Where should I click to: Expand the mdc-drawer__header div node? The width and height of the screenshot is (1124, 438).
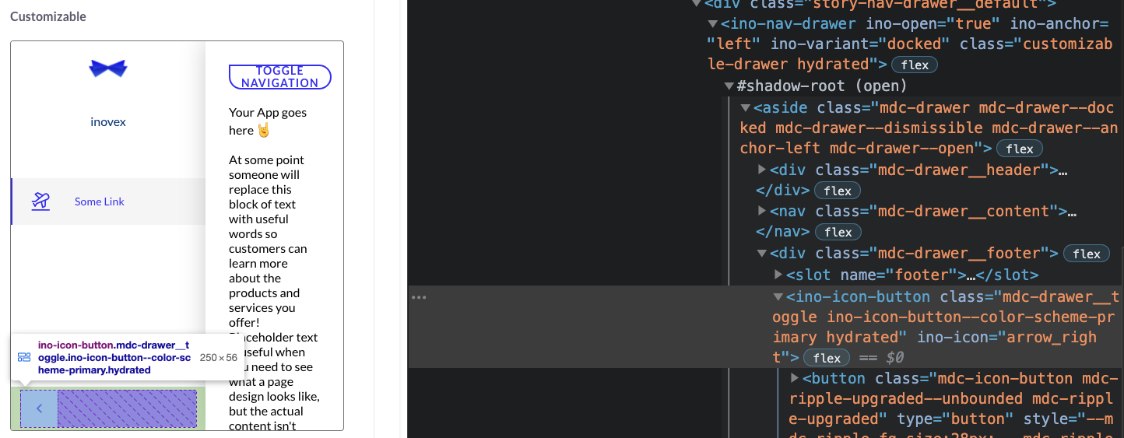coord(762,170)
